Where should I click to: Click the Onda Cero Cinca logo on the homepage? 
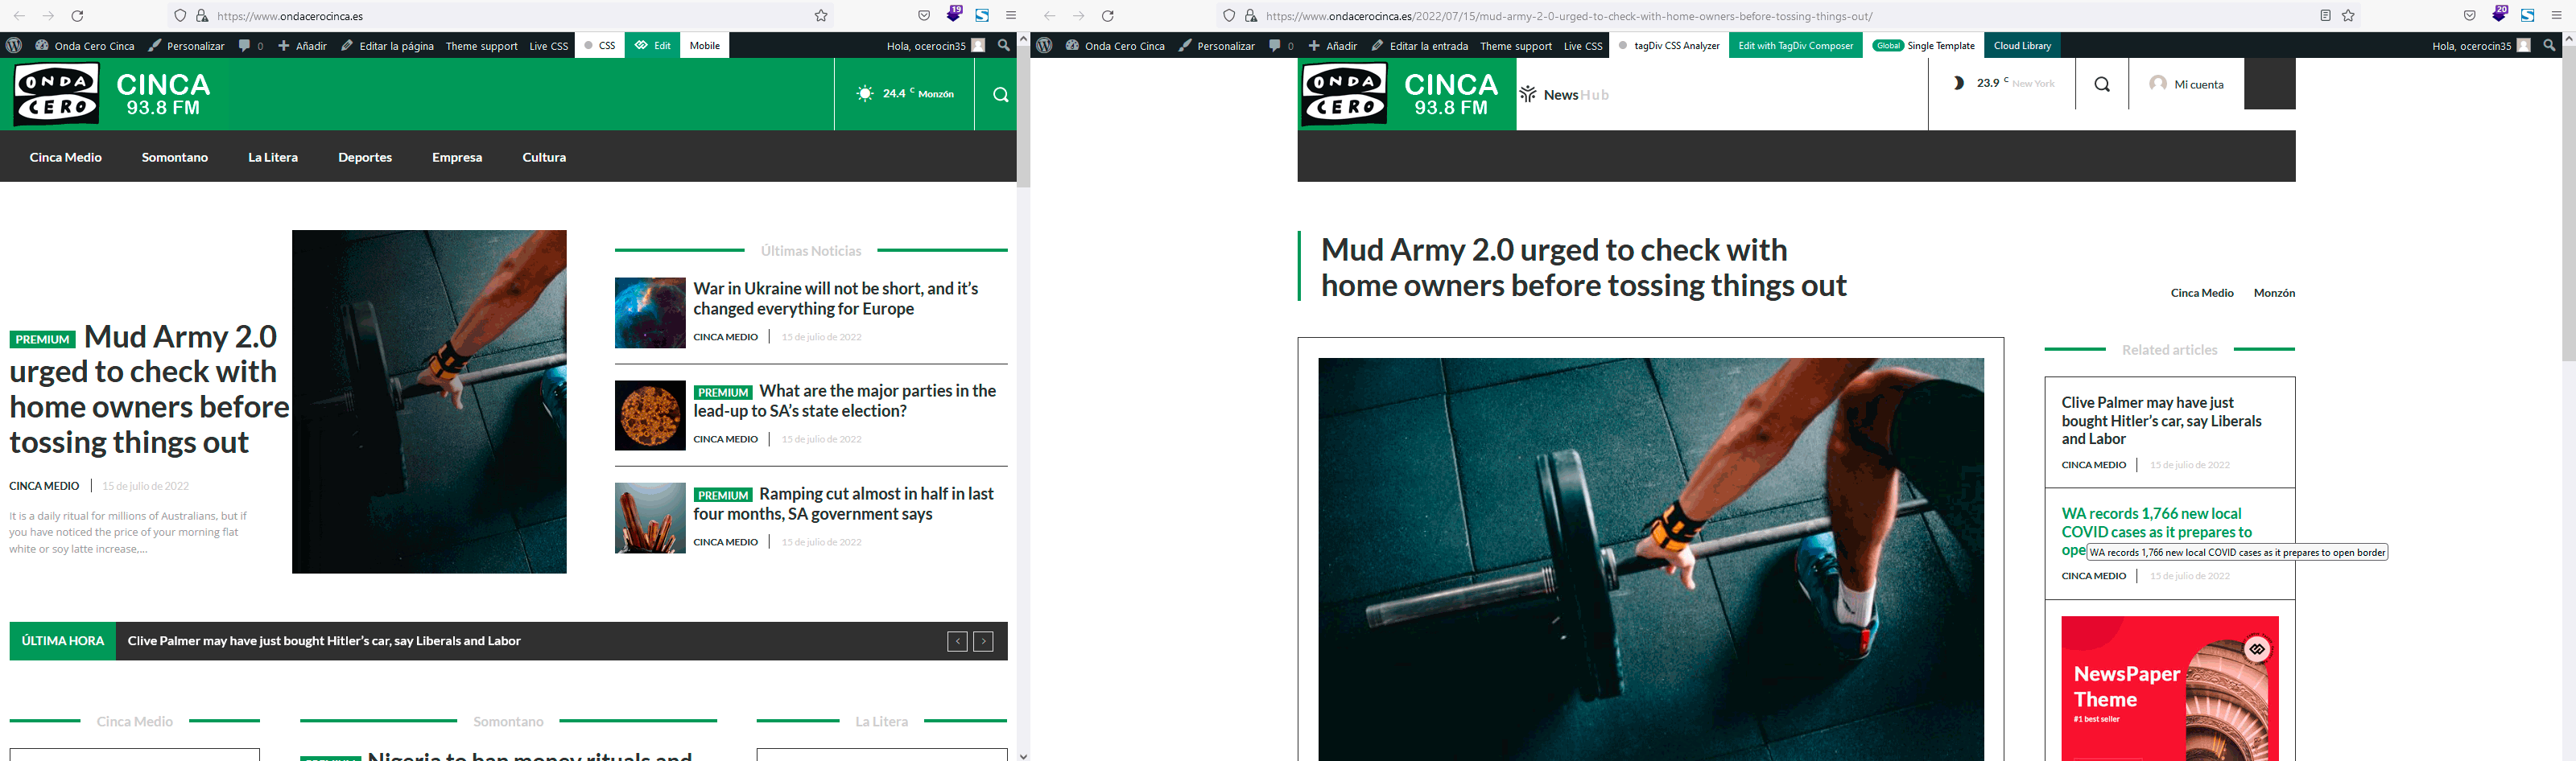[x=113, y=94]
